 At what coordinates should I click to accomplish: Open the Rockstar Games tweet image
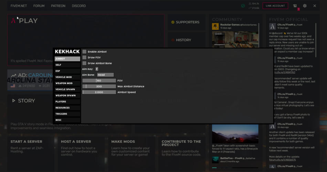coord(235,40)
